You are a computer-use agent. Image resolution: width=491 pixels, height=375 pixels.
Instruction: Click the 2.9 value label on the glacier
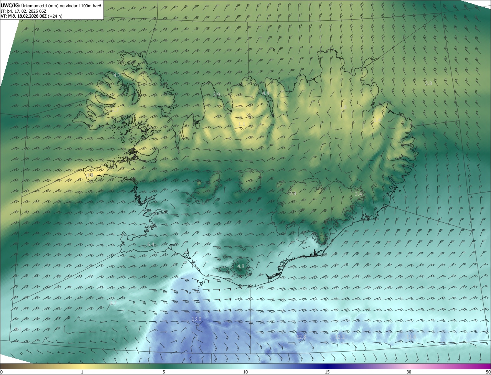(x=293, y=194)
